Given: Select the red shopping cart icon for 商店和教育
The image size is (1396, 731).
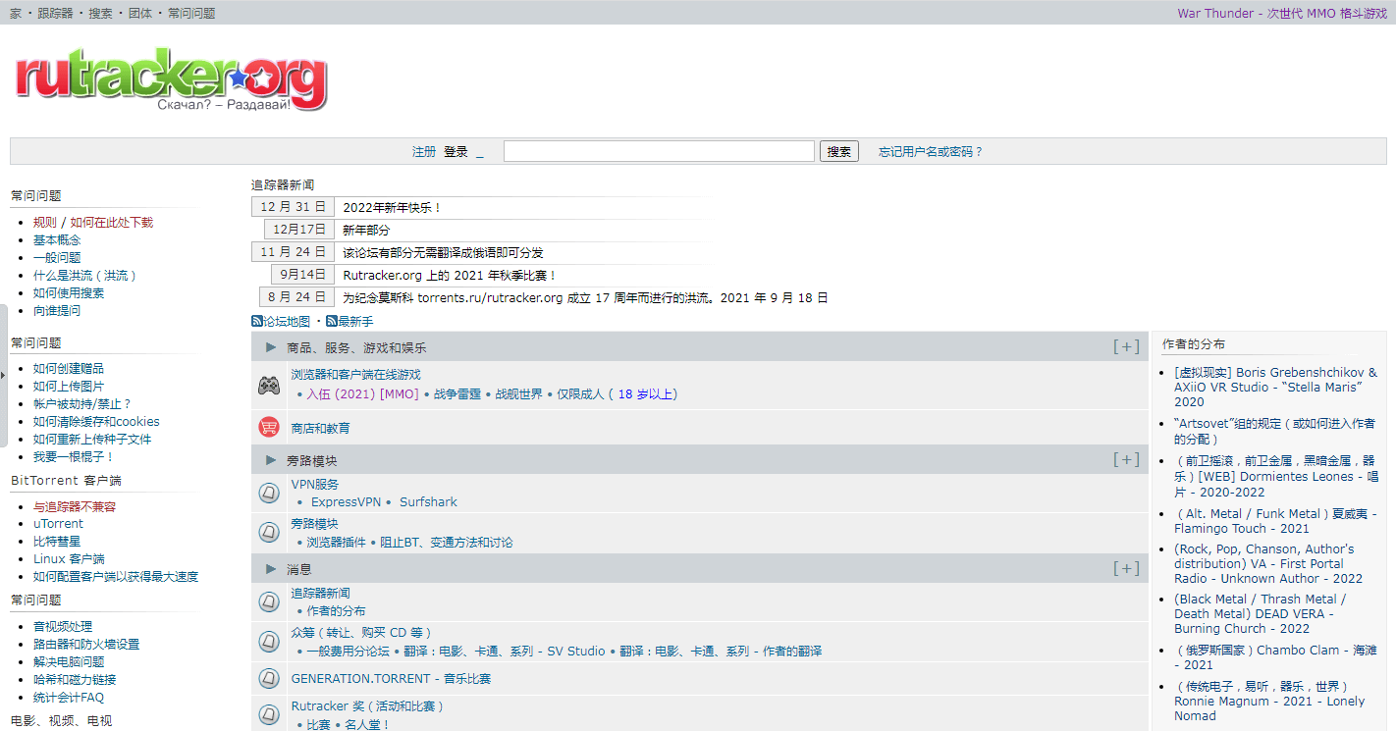Looking at the screenshot, I should pyautogui.click(x=268, y=426).
